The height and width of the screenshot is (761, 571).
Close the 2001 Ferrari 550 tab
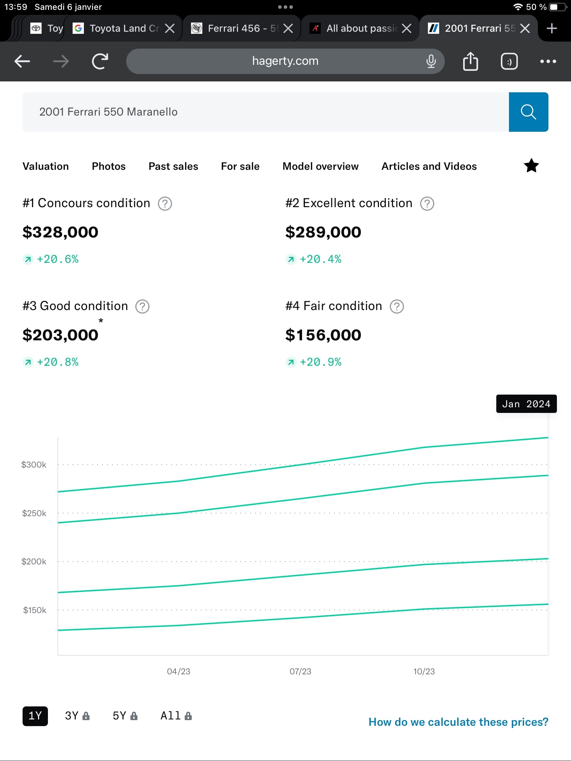525,28
